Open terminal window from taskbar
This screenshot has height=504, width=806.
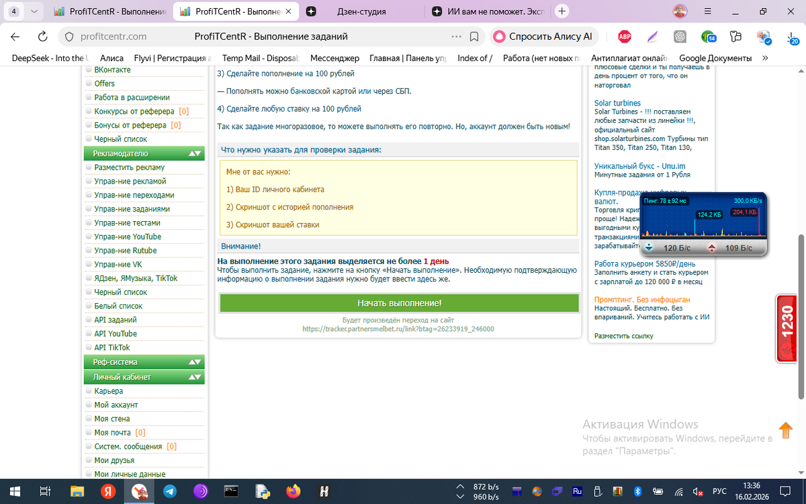(232, 491)
